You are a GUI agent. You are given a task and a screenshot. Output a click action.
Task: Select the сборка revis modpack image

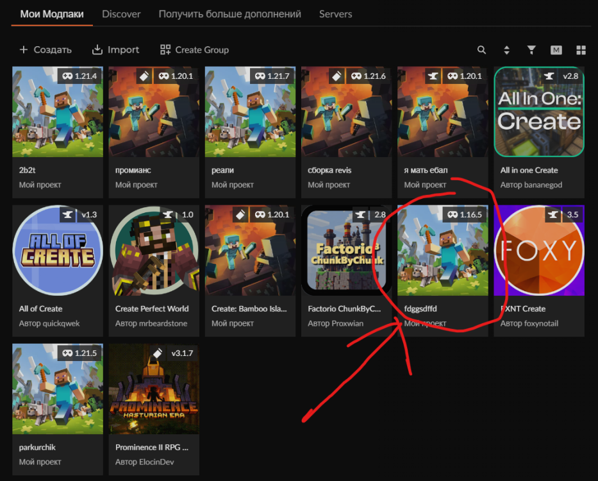(x=347, y=112)
